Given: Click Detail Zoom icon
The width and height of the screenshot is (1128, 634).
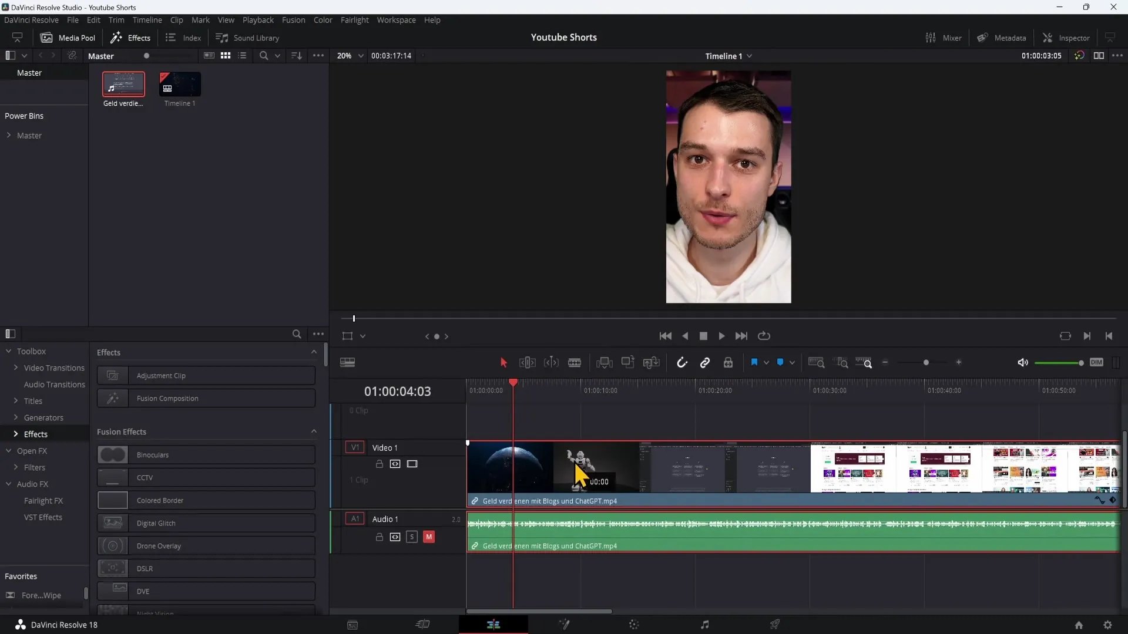Looking at the screenshot, I should coord(842,363).
